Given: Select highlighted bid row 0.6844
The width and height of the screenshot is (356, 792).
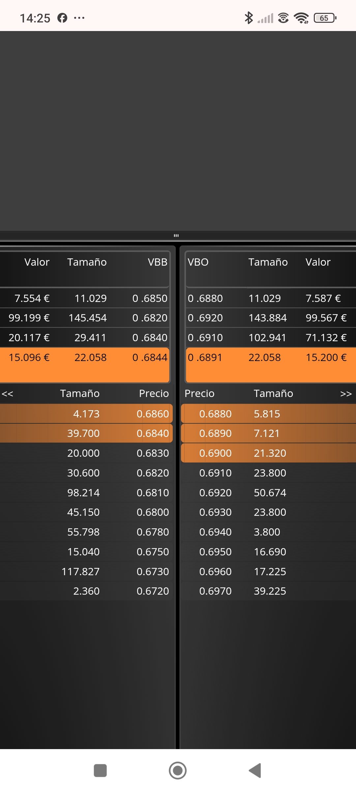Looking at the screenshot, I should pos(84,365).
